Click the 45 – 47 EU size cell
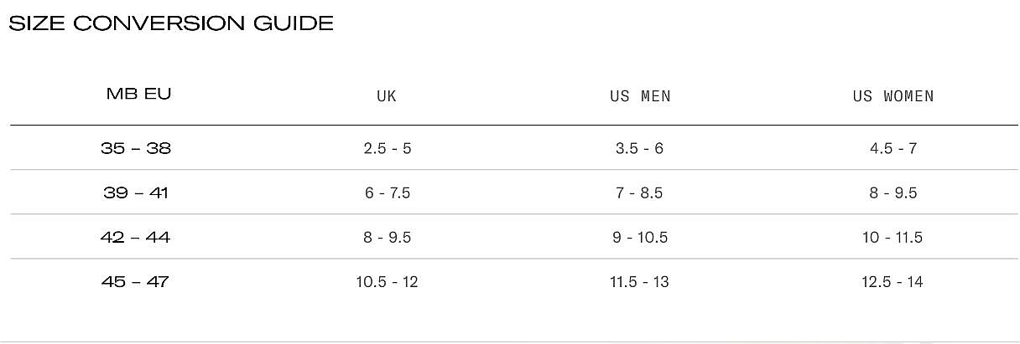The image size is (1020, 344). click(x=135, y=282)
